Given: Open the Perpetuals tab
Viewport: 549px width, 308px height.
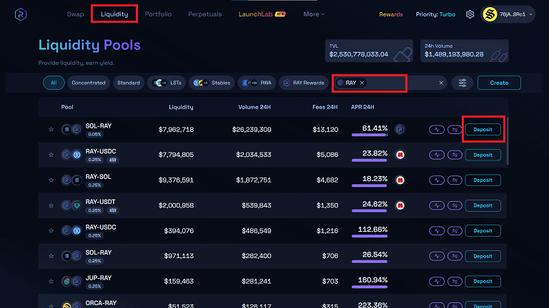Looking at the screenshot, I should 205,14.
